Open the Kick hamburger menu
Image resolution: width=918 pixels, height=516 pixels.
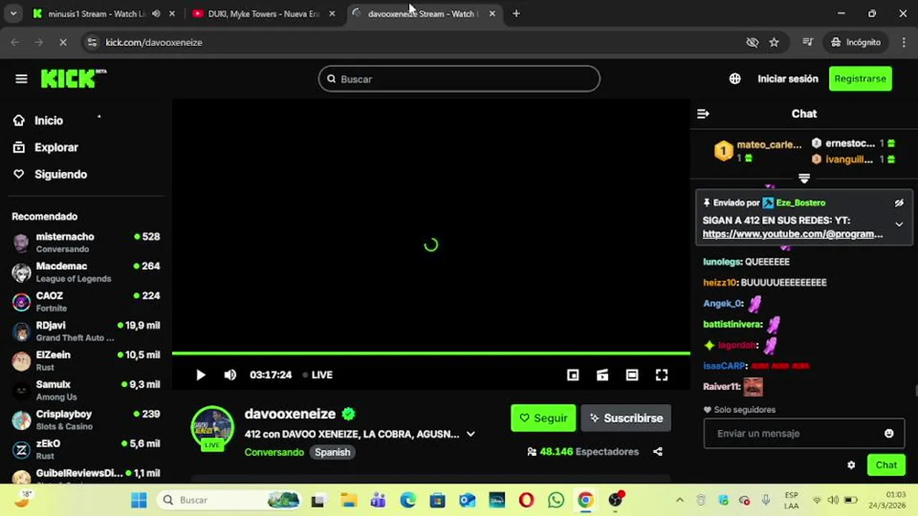pyautogui.click(x=22, y=79)
